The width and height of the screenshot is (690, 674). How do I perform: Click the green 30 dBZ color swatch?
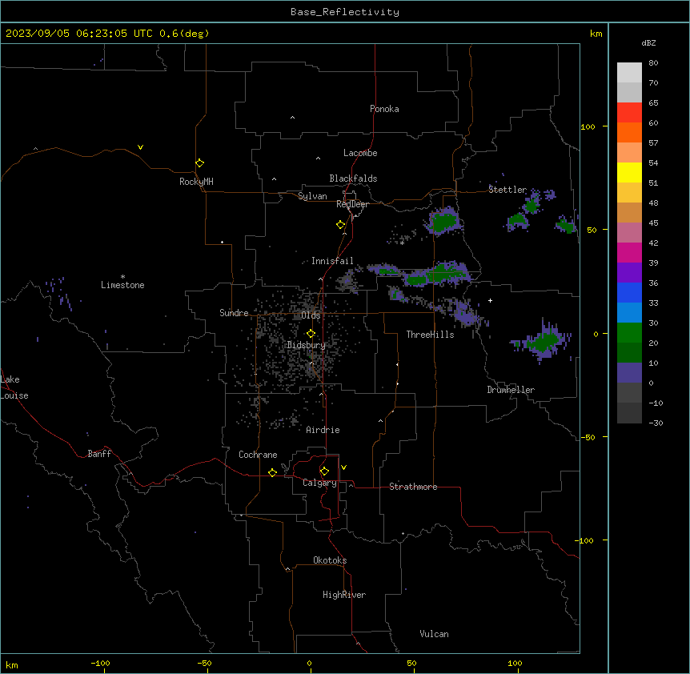point(629,333)
